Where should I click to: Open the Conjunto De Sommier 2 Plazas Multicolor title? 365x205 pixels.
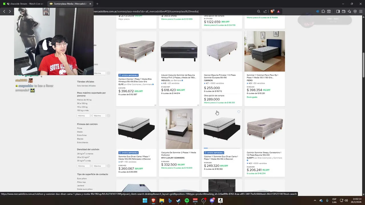coord(179,153)
